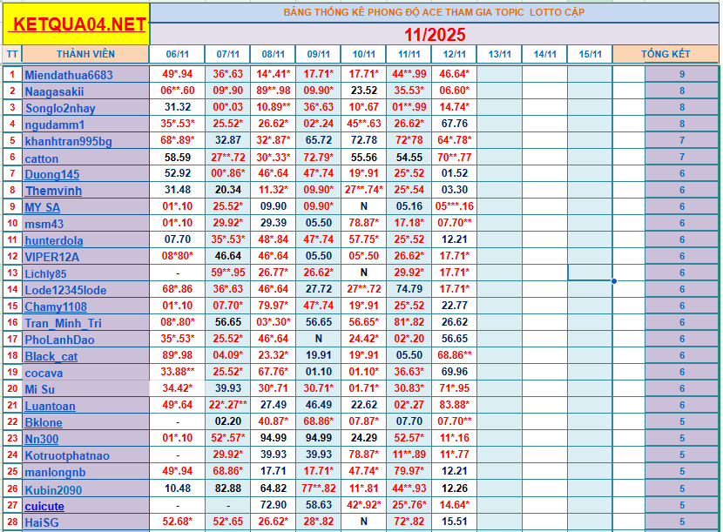
Task: Open the Black_cat member profile link
Action: click(51, 356)
